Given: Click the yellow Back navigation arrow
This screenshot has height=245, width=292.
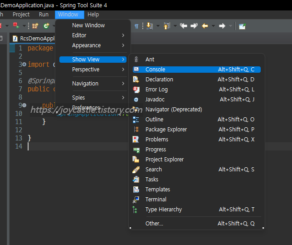Looking at the screenshot, I should click(205, 26).
